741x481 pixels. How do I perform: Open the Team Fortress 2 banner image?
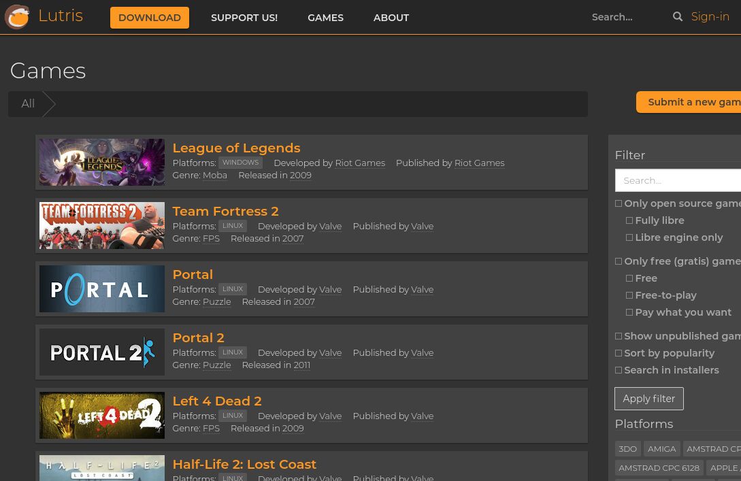pyautogui.click(x=102, y=226)
